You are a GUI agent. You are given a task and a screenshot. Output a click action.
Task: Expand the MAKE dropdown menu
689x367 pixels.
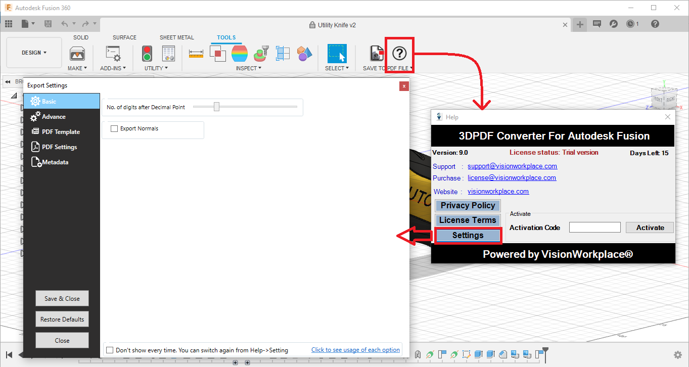(77, 68)
